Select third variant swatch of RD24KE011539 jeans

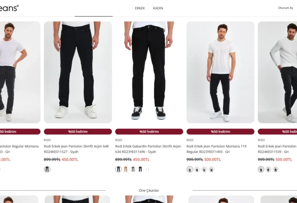[x=276, y=169]
